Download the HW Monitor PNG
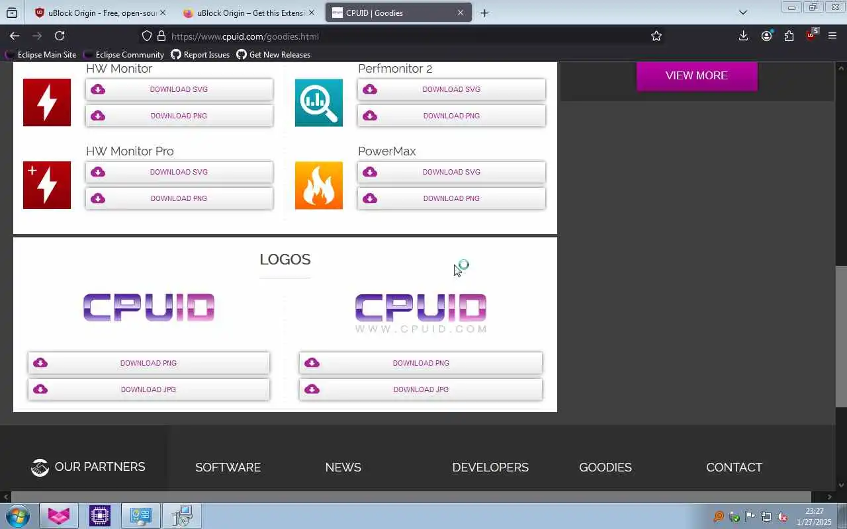The image size is (847, 529). pyautogui.click(x=179, y=116)
